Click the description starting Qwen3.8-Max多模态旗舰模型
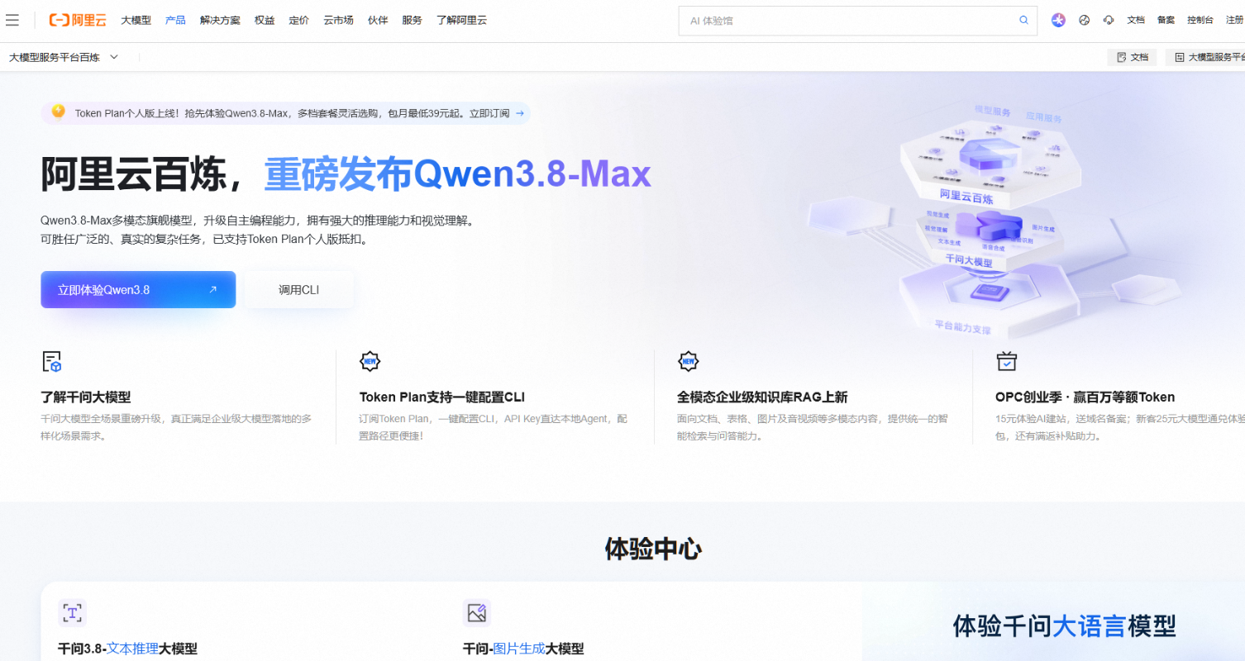The width and height of the screenshot is (1245, 661). point(260,221)
